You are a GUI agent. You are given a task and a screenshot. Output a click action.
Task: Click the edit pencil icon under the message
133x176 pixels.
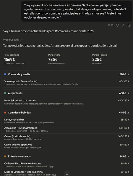click(x=123, y=25)
